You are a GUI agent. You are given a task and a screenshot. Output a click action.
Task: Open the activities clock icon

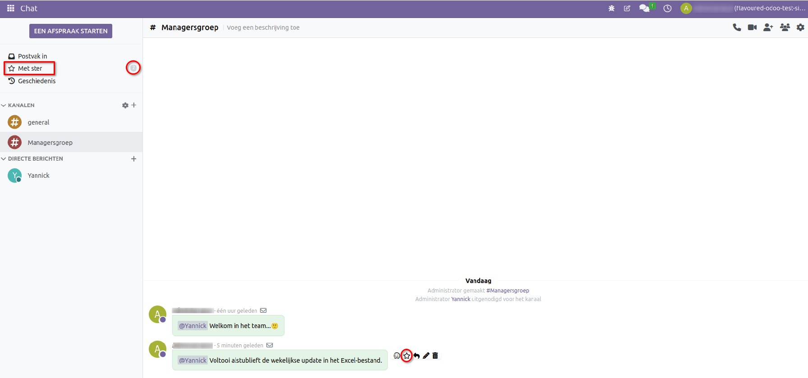click(x=667, y=8)
